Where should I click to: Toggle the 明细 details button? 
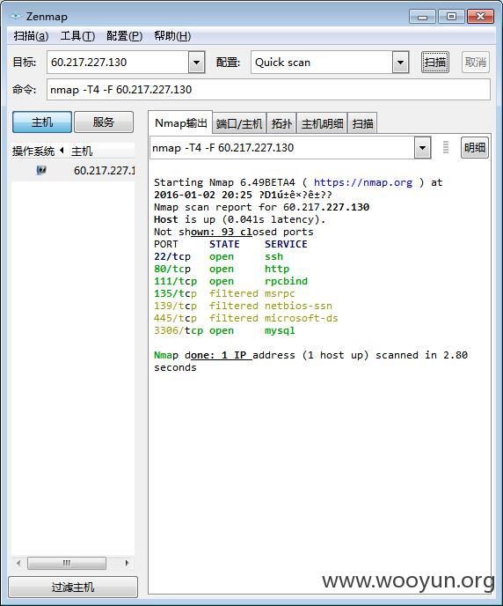tap(475, 147)
